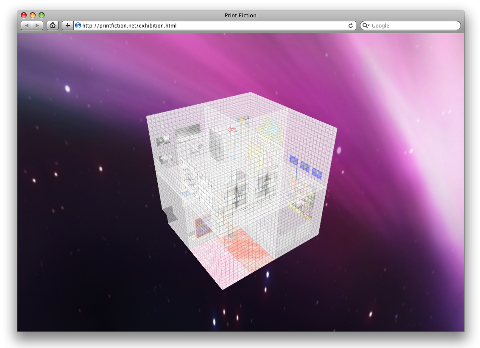Add bookmark with the plus button
This screenshot has width=480, height=348.
click(68, 26)
